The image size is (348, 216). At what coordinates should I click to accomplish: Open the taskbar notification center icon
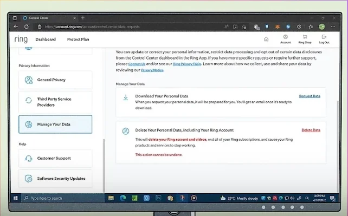332,198
